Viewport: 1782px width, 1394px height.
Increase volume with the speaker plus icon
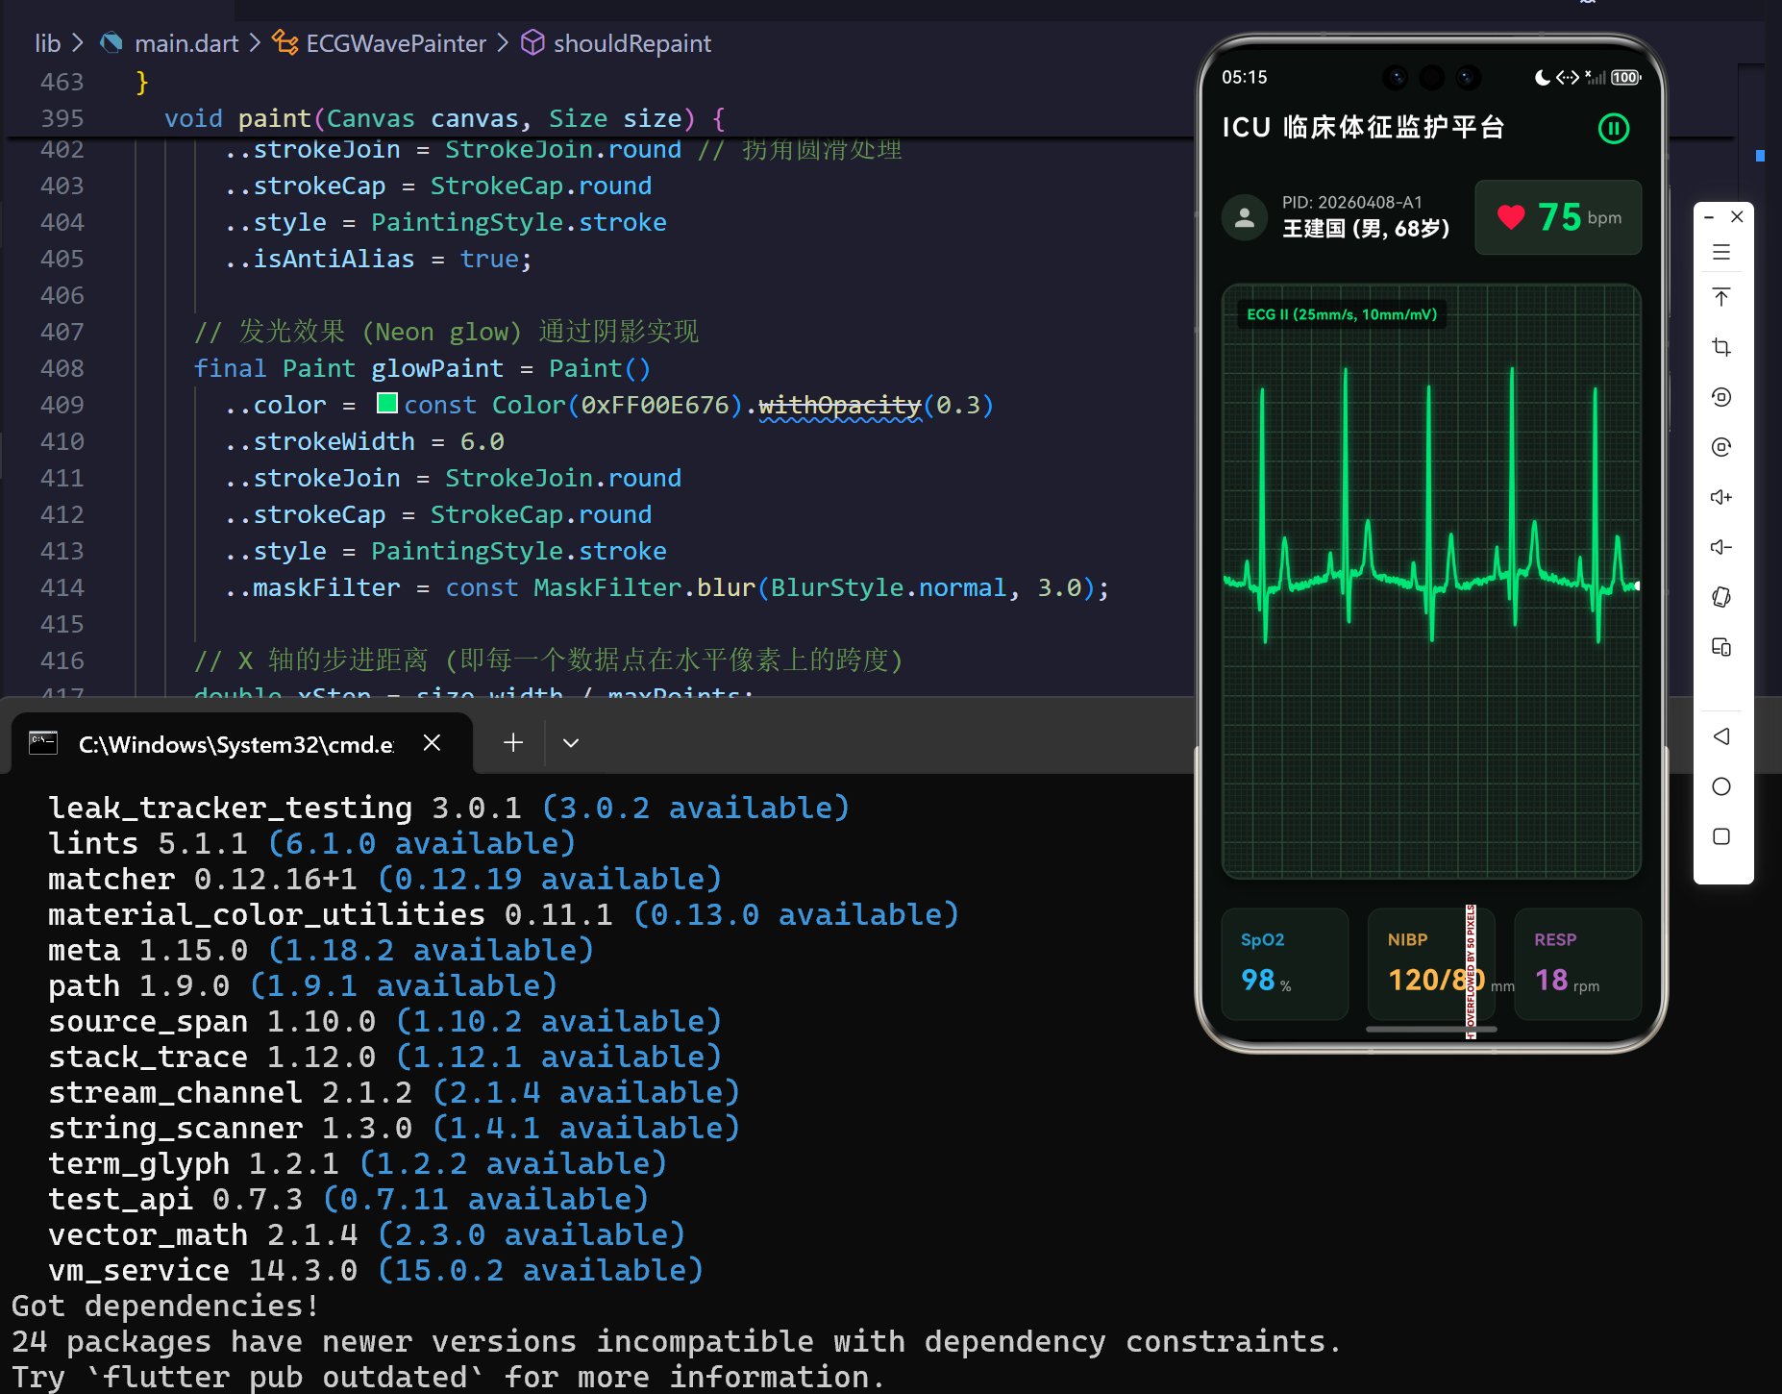[x=1721, y=497]
